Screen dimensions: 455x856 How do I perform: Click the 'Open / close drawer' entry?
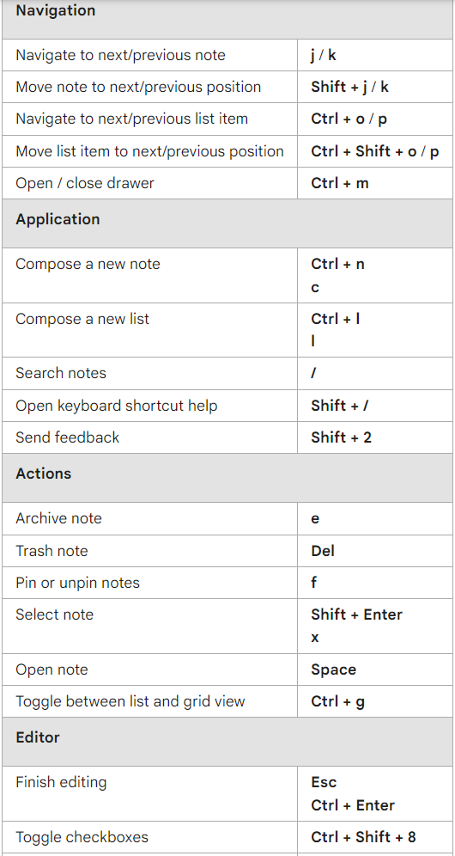pos(85,183)
